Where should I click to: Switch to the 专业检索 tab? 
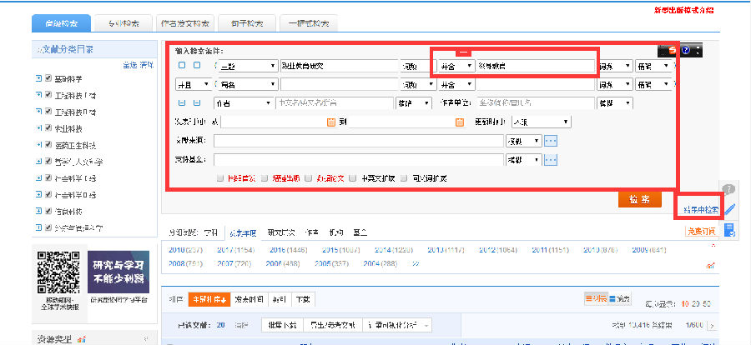coord(123,23)
